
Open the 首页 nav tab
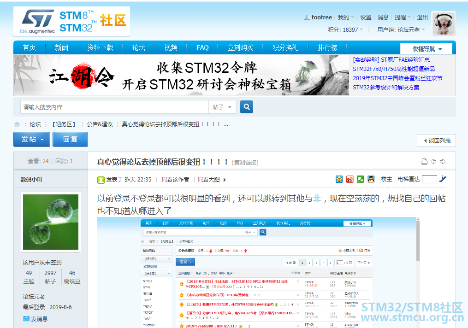click(29, 48)
